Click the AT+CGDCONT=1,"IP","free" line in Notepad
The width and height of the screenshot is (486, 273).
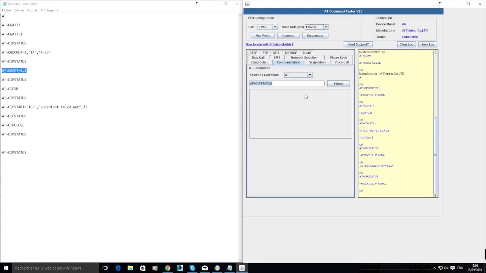pos(26,52)
